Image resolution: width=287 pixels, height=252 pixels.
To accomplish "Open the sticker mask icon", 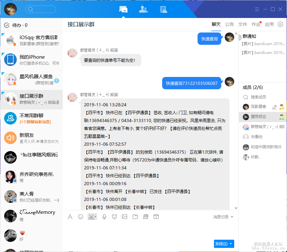I will pyautogui.click(x=114, y=217).
